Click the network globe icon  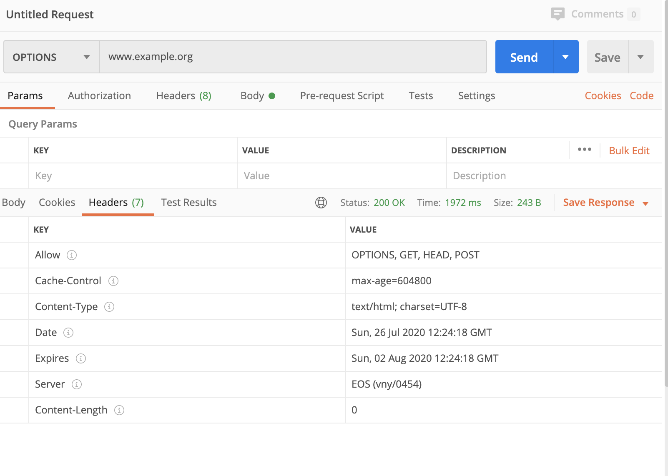[321, 203]
